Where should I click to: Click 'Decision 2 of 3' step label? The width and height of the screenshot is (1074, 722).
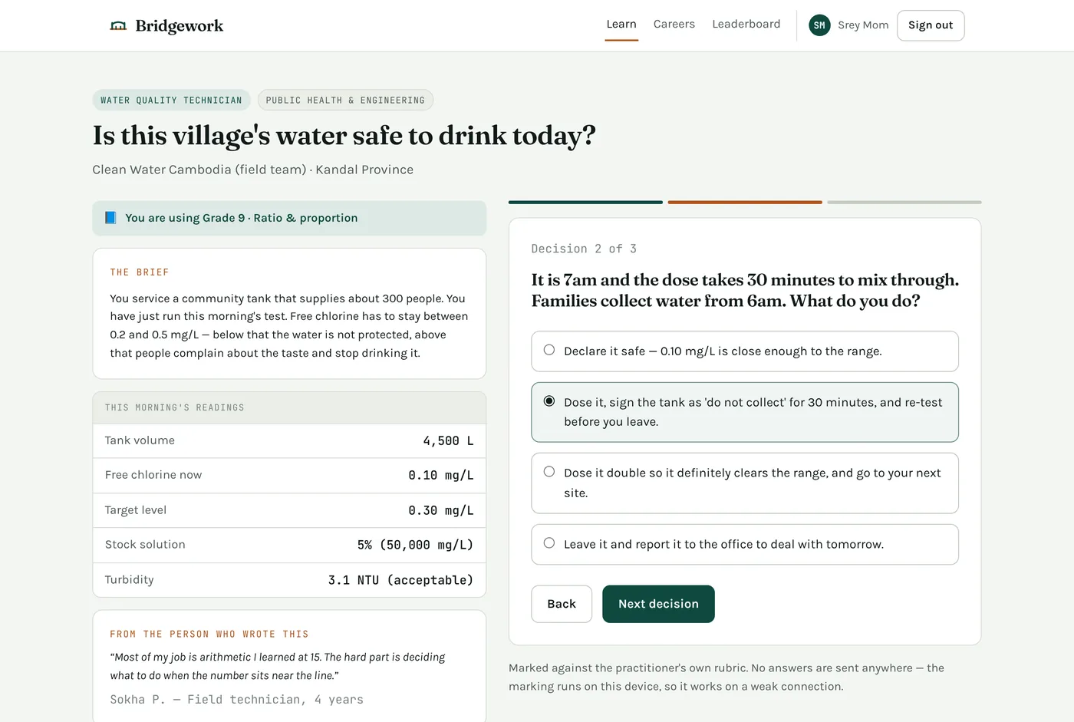(x=584, y=249)
